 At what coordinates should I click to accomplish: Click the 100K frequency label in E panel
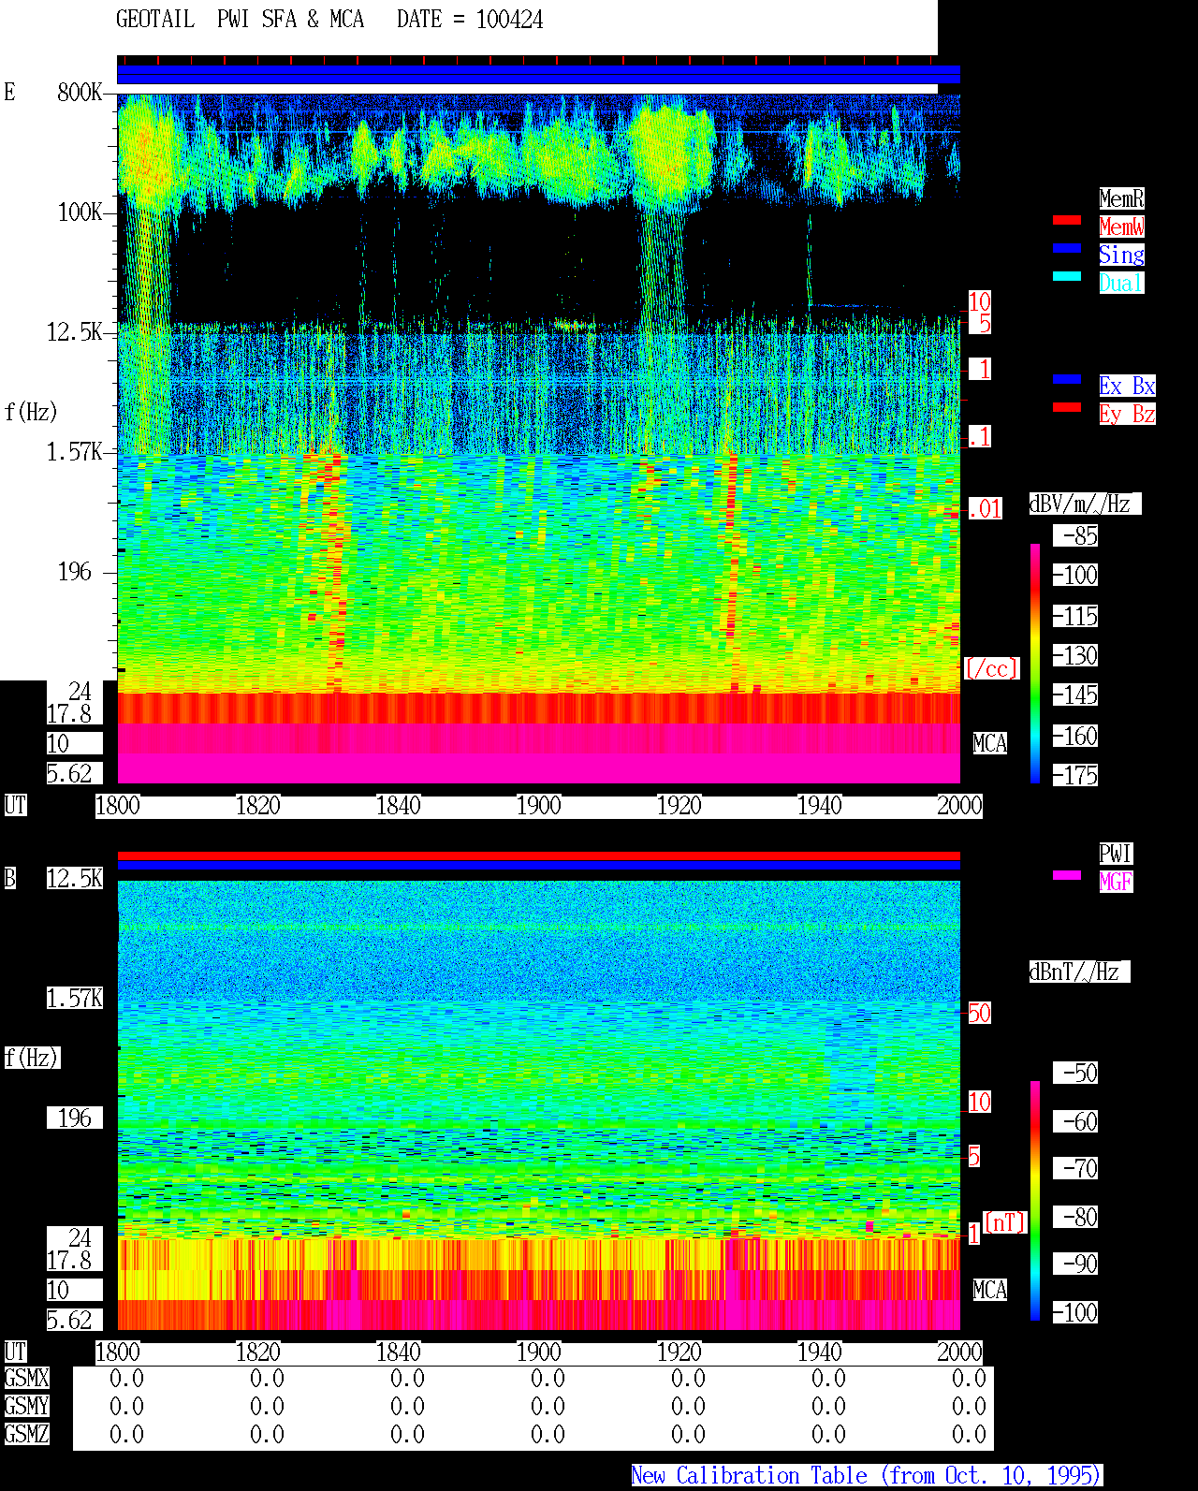80,212
